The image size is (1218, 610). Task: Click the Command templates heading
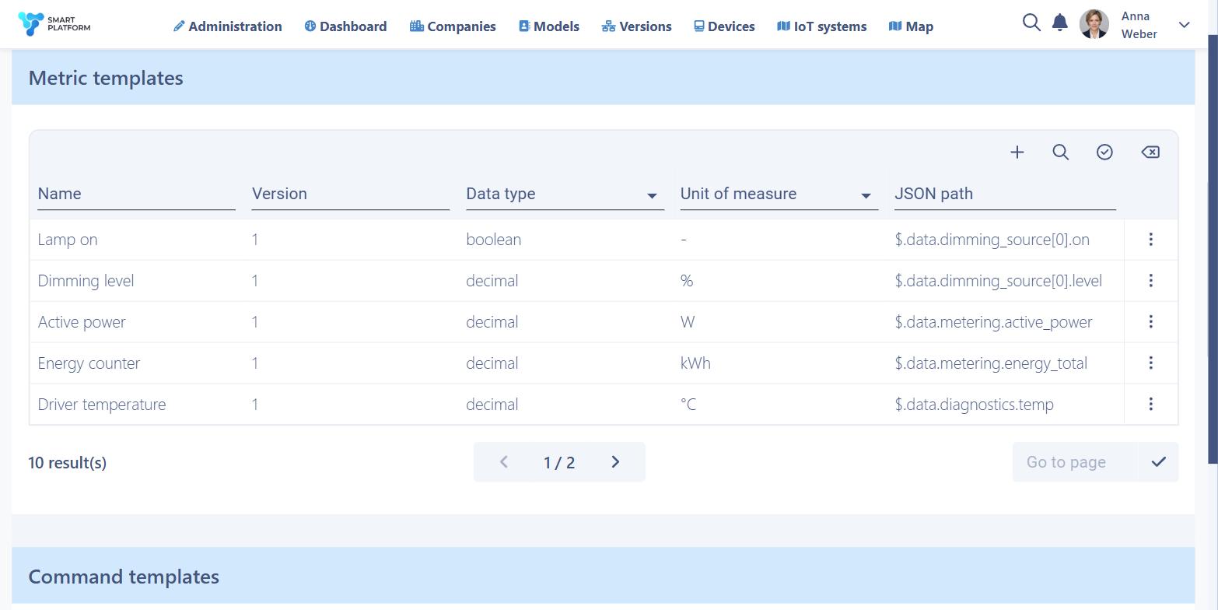click(124, 577)
